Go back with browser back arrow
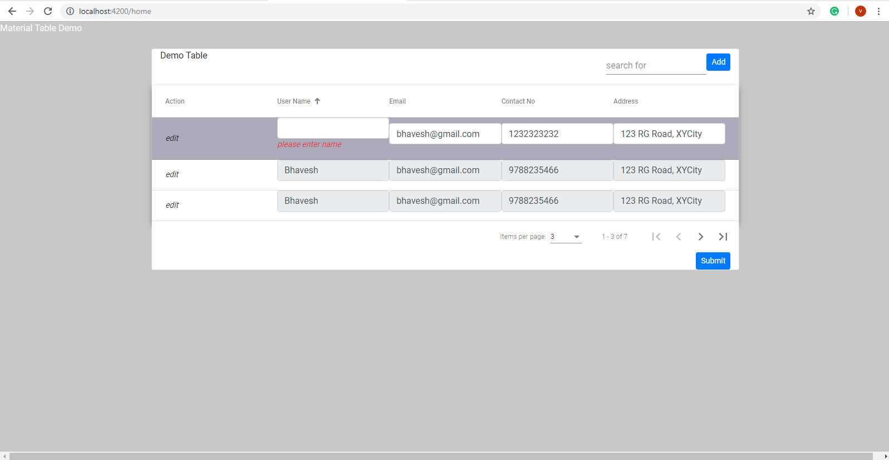889x460 pixels. coord(12,11)
